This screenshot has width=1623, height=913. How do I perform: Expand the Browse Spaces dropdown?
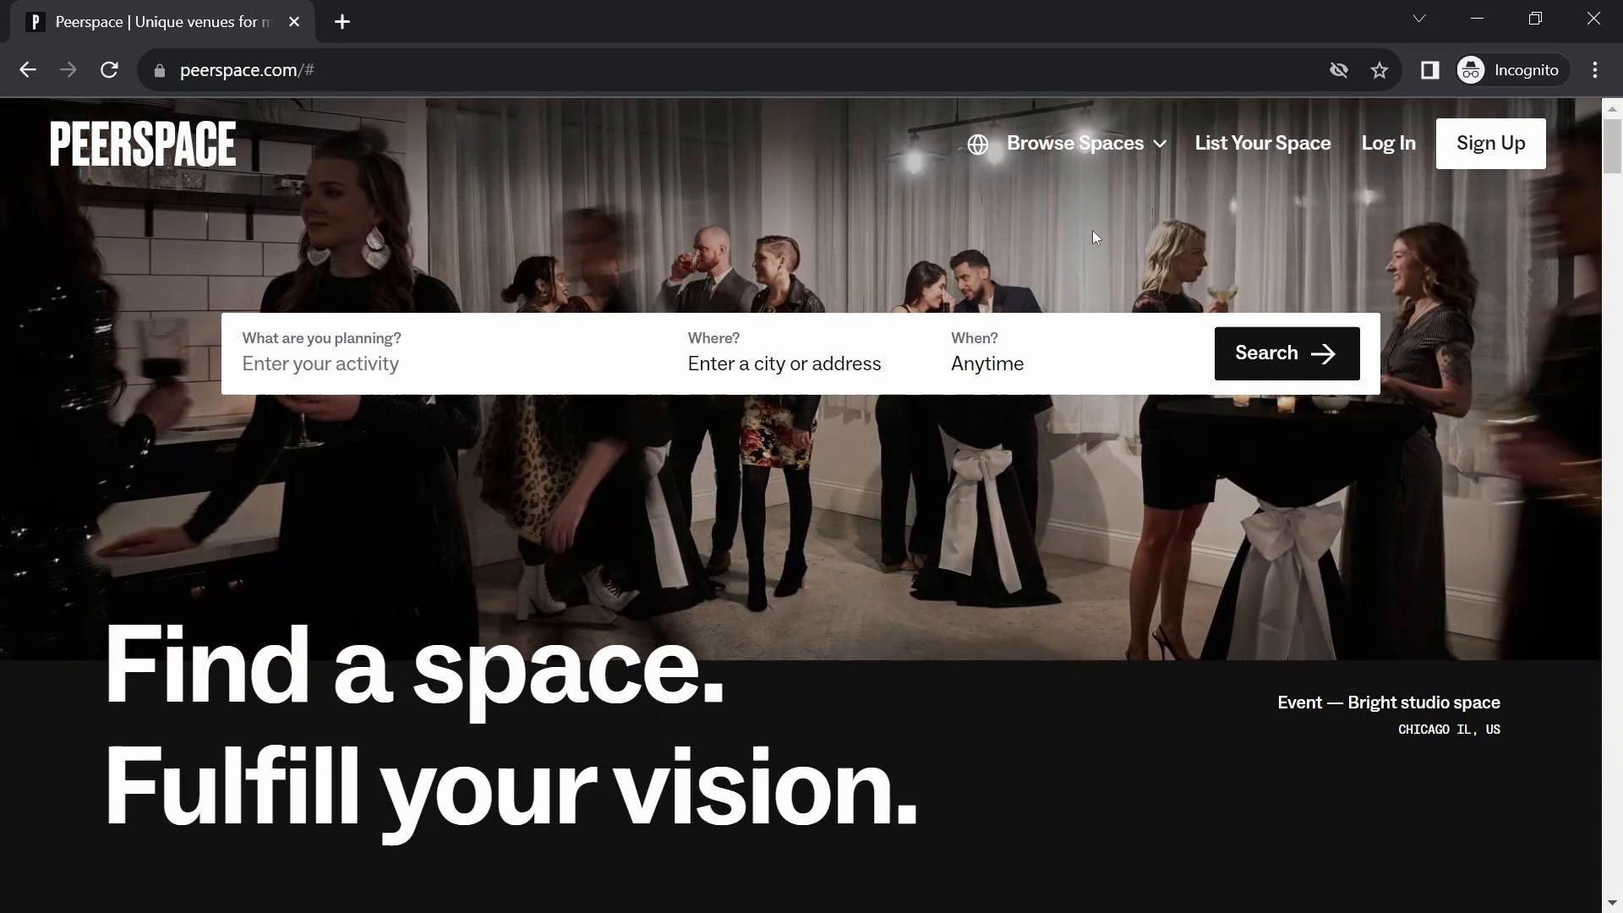[x=1086, y=144]
